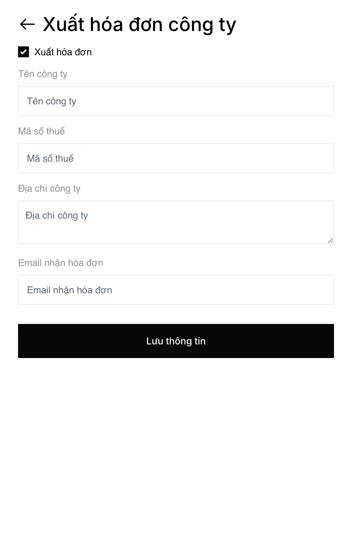The height and width of the screenshot is (549, 350).
Task: Click the Tên công ty label above field
Action: [43, 74]
